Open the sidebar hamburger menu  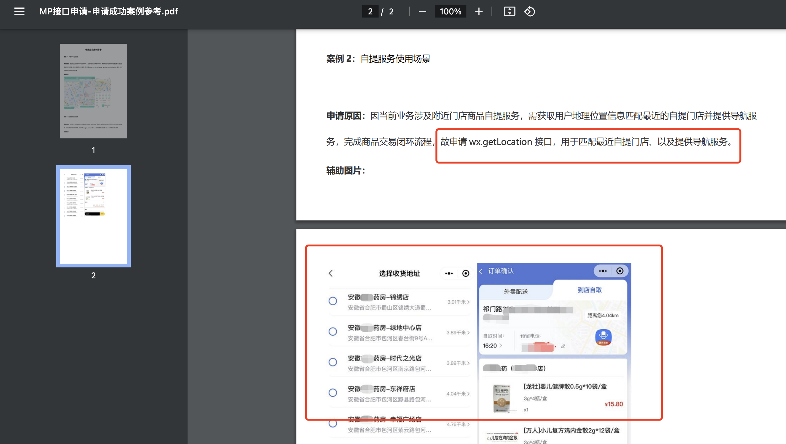tap(19, 12)
